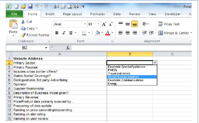199x123 pixels.
Task: Apply cell borders icon
Action: pyautogui.click(x=84, y=33)
